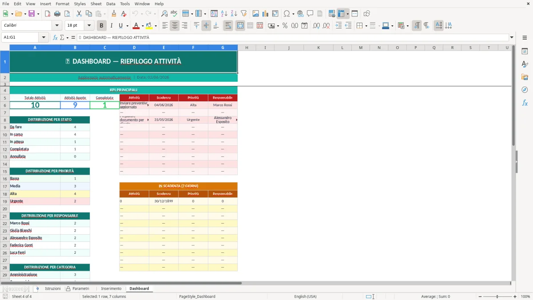Click the Copy icon

tap(89, 14)
